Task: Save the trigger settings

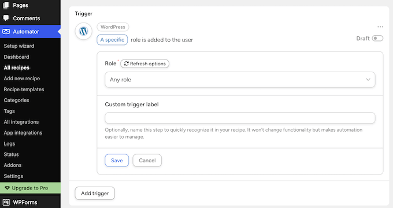Action: [117, 161]
